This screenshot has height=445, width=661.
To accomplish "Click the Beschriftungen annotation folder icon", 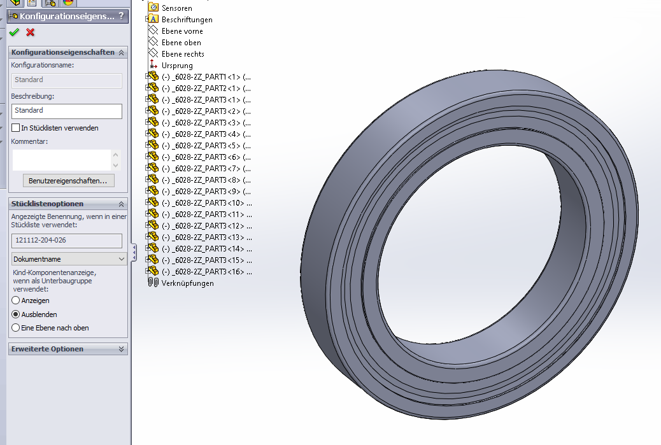I will [154, 19].
